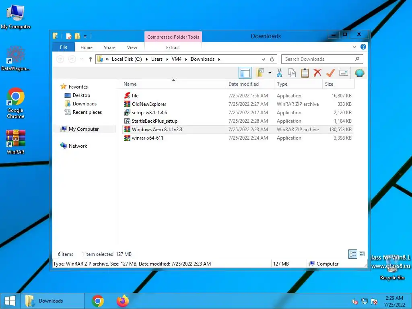
Task: Switch to the Home ribbon tab
Action: point(87,47)
